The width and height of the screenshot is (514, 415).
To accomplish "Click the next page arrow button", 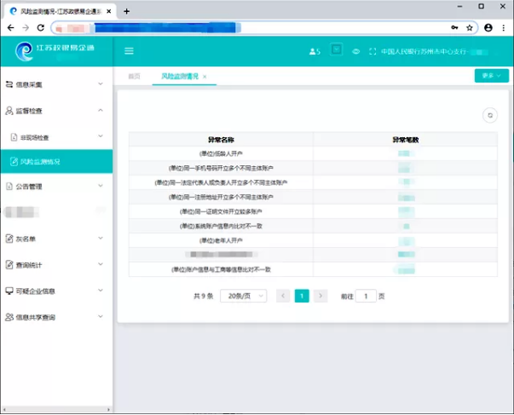I will point(321,296).
